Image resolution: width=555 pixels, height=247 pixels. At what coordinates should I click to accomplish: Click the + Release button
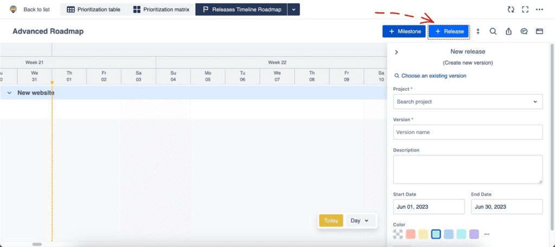pos(449,31)
